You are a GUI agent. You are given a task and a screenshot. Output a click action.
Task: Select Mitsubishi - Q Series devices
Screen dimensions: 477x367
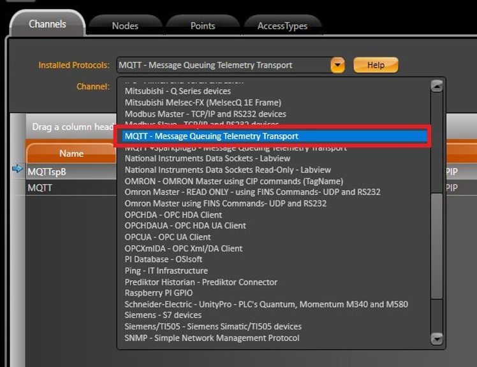point(178,91)
